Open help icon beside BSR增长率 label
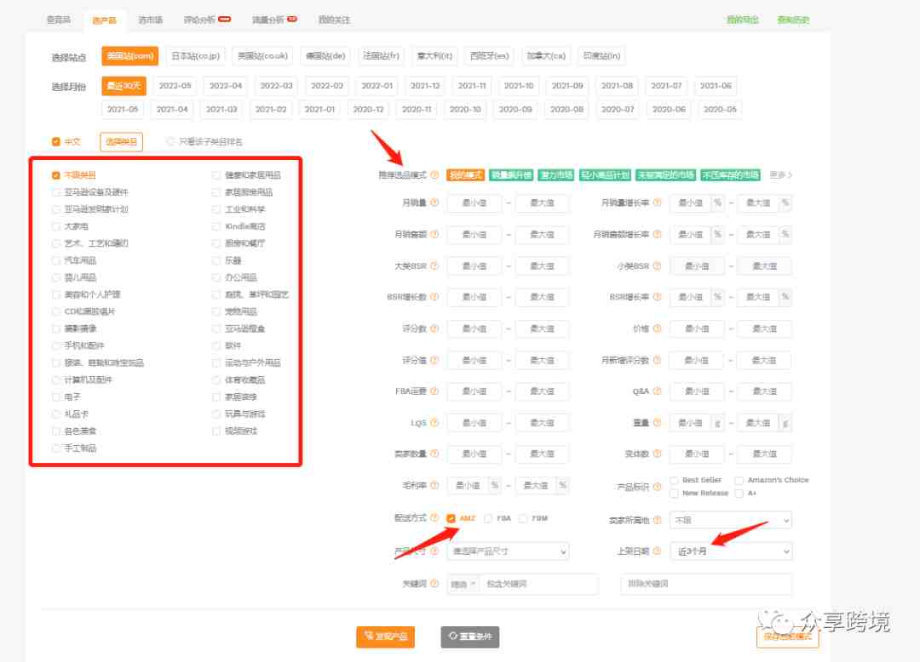This screenshot has width=920, height=662. (x=657, y=297)
